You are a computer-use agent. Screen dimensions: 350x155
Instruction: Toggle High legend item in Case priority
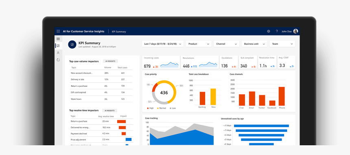150,108
